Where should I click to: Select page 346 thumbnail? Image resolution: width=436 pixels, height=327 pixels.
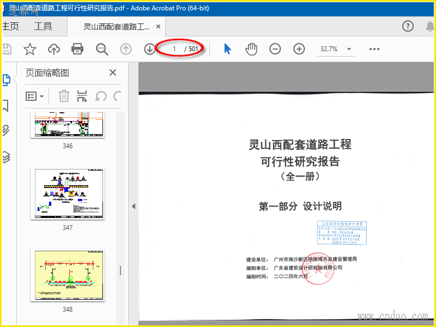[x=68, y=125]
